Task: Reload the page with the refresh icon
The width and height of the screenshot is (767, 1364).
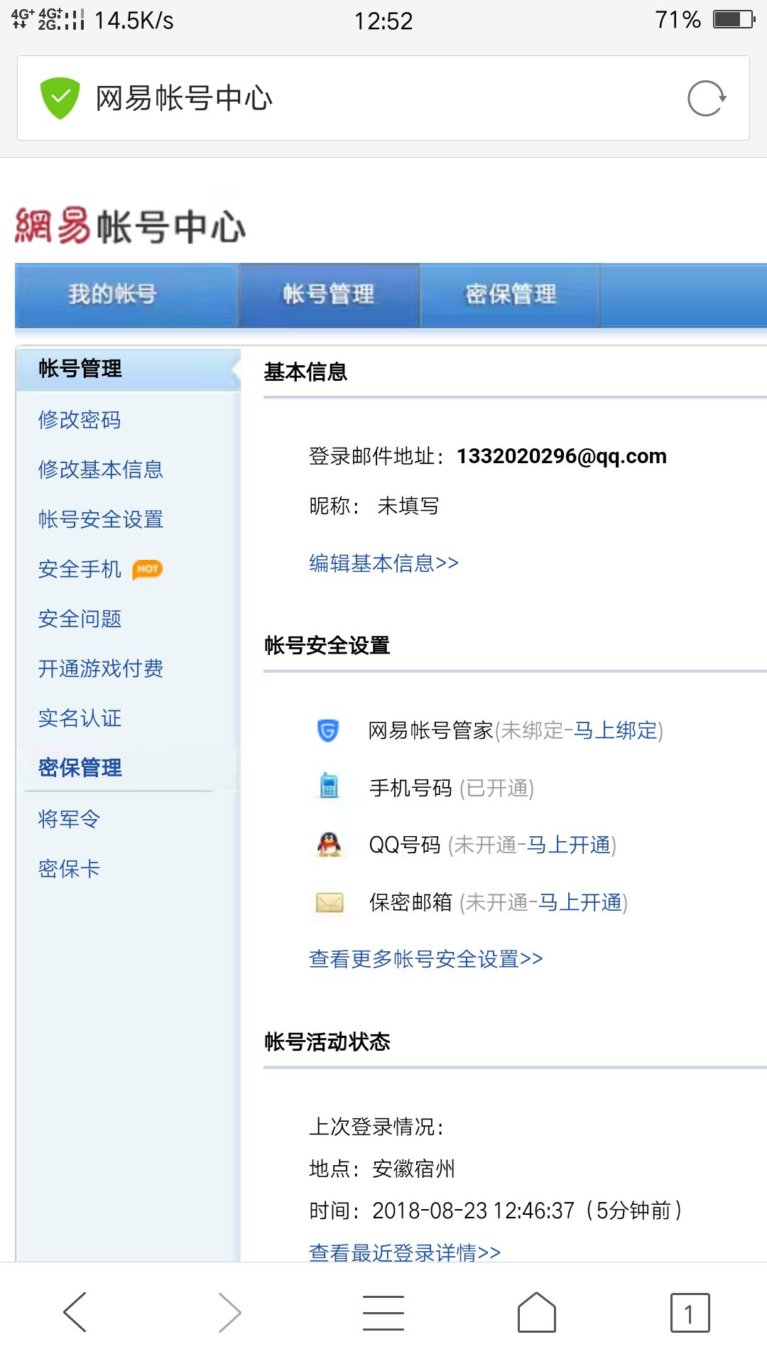Action: 706,98
